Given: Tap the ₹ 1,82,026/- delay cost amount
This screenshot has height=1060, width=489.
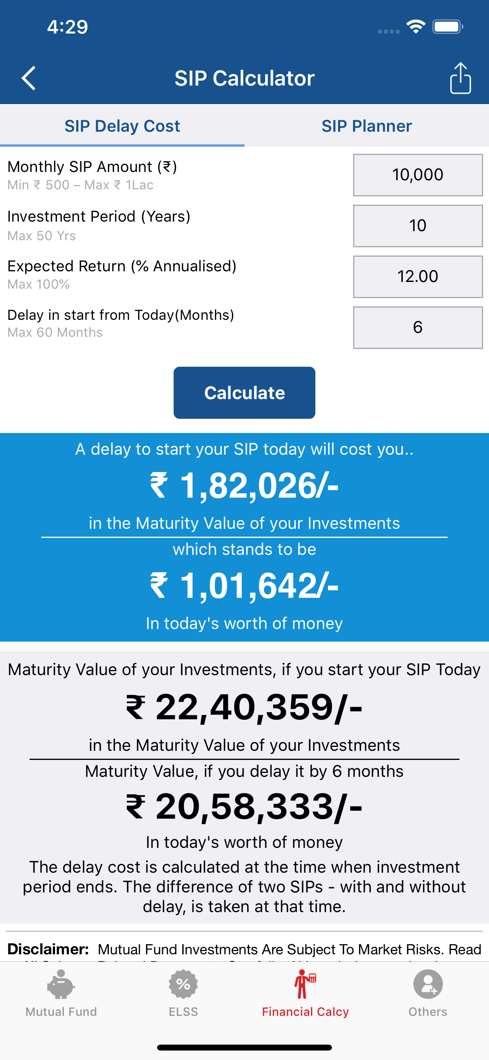Looking at the screenshot, I should (245, 486).
